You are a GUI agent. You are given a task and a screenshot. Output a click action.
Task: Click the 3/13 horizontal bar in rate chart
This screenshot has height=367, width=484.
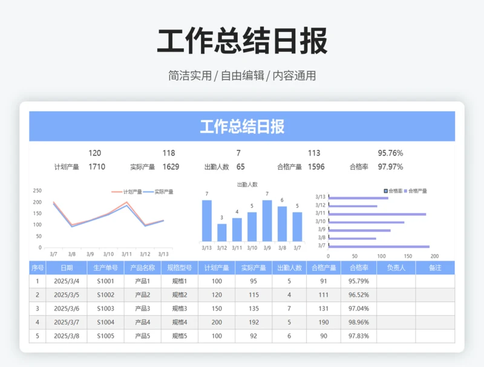pos(358,198)
